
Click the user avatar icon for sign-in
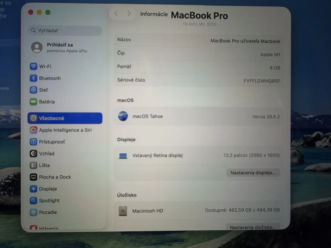pyautogui.click(x=37, y=47)
